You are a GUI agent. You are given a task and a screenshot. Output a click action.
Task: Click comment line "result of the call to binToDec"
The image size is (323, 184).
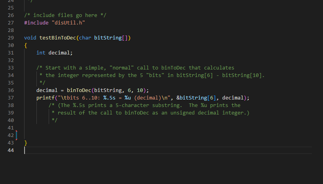(x=150, y=113)
